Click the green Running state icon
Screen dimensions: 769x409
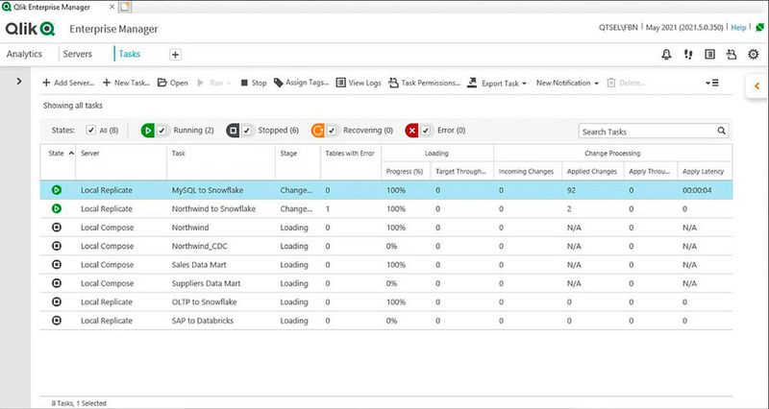pos(148,131)
